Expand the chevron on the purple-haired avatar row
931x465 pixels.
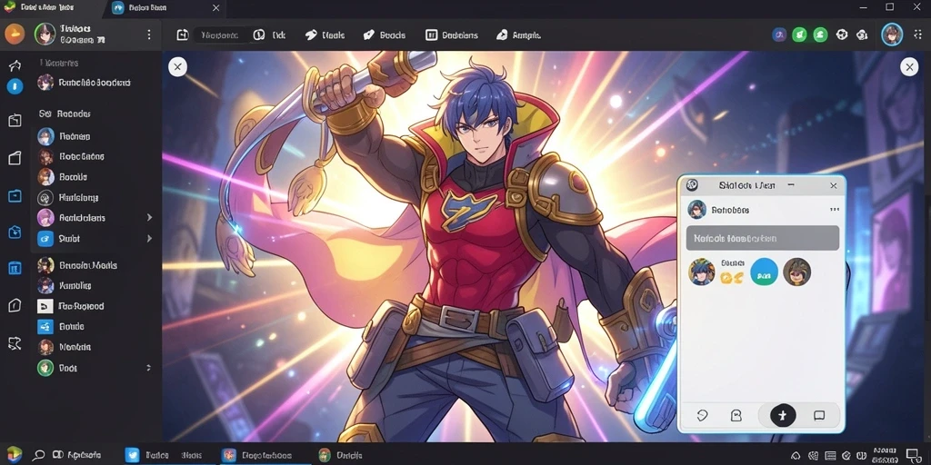tap(149, 218)
